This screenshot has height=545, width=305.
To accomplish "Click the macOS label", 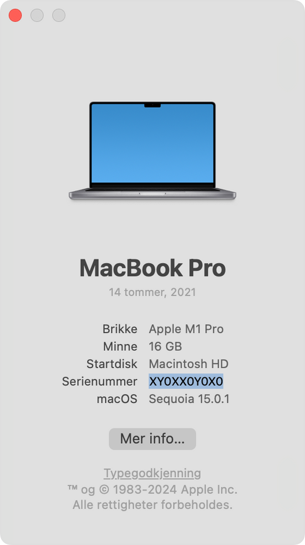I will tap(117, 399).
